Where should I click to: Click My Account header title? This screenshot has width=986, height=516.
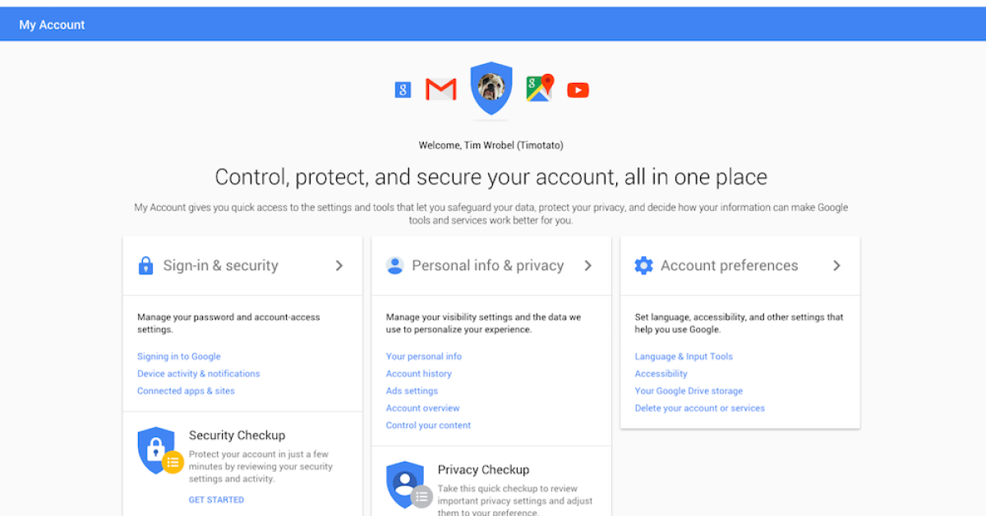[x=52, y=25]
